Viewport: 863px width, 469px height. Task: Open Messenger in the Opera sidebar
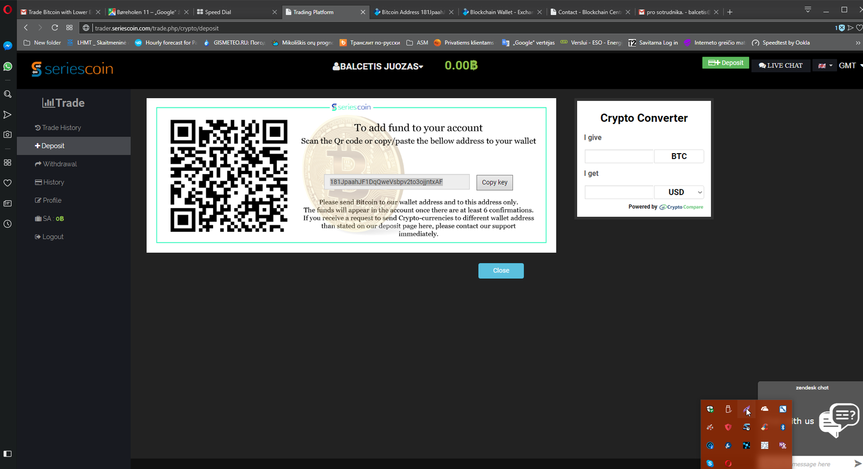[8, 46]
